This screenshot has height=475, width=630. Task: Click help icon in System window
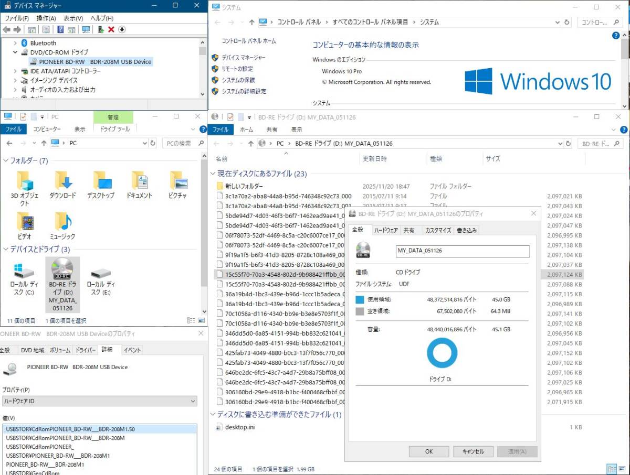coord(616,35)
